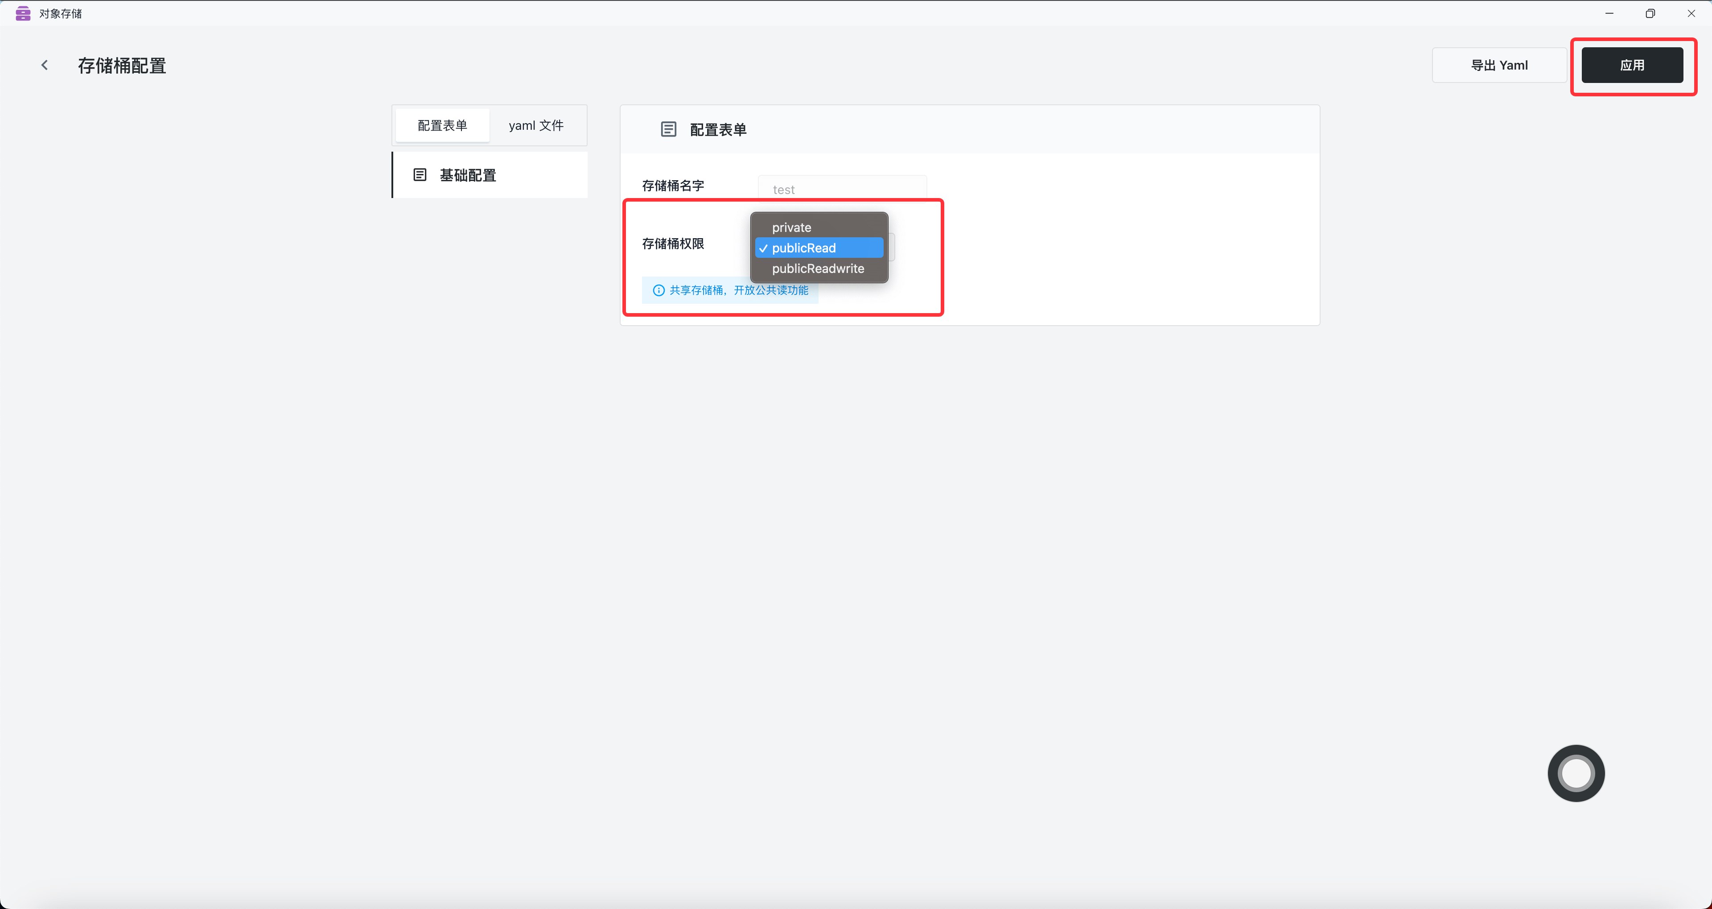Click the 存储桶名字 label
The image size is (1712, 909).
[673, 186]
